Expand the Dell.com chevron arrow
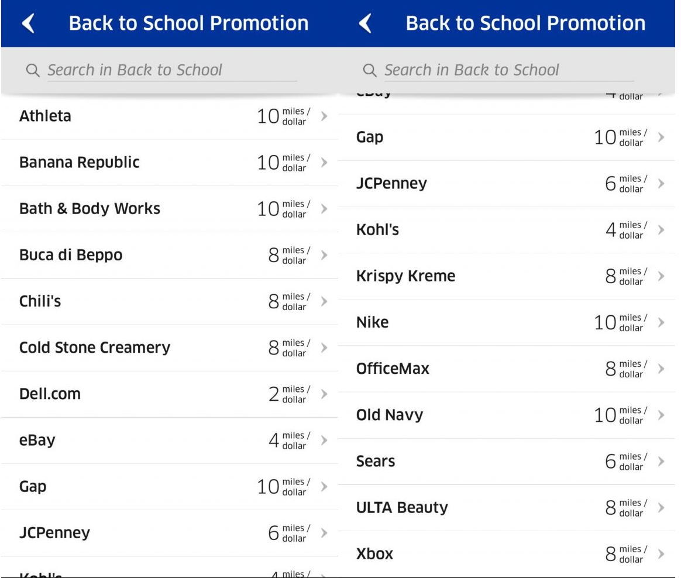 [324, 394]
